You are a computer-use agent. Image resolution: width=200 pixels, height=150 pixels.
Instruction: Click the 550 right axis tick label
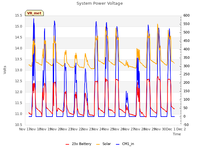tap(187, 24)
